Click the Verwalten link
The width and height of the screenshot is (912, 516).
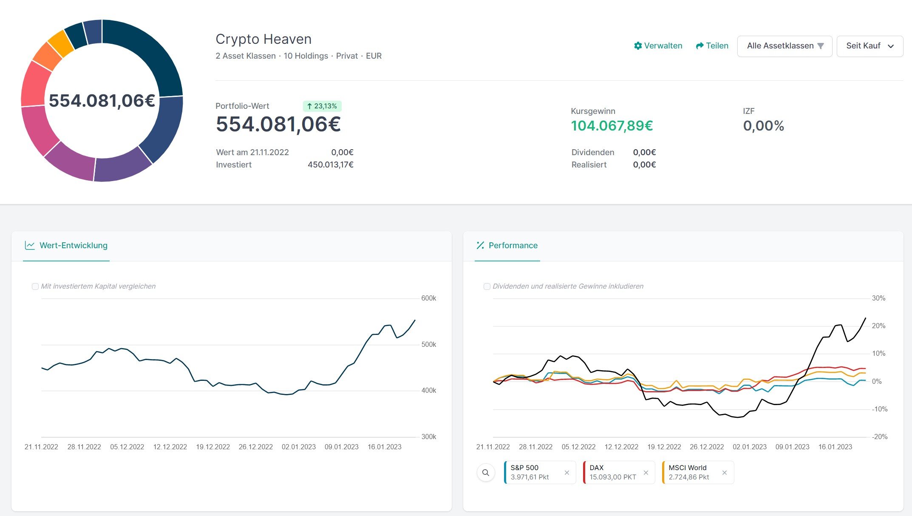tap(663, 46)
